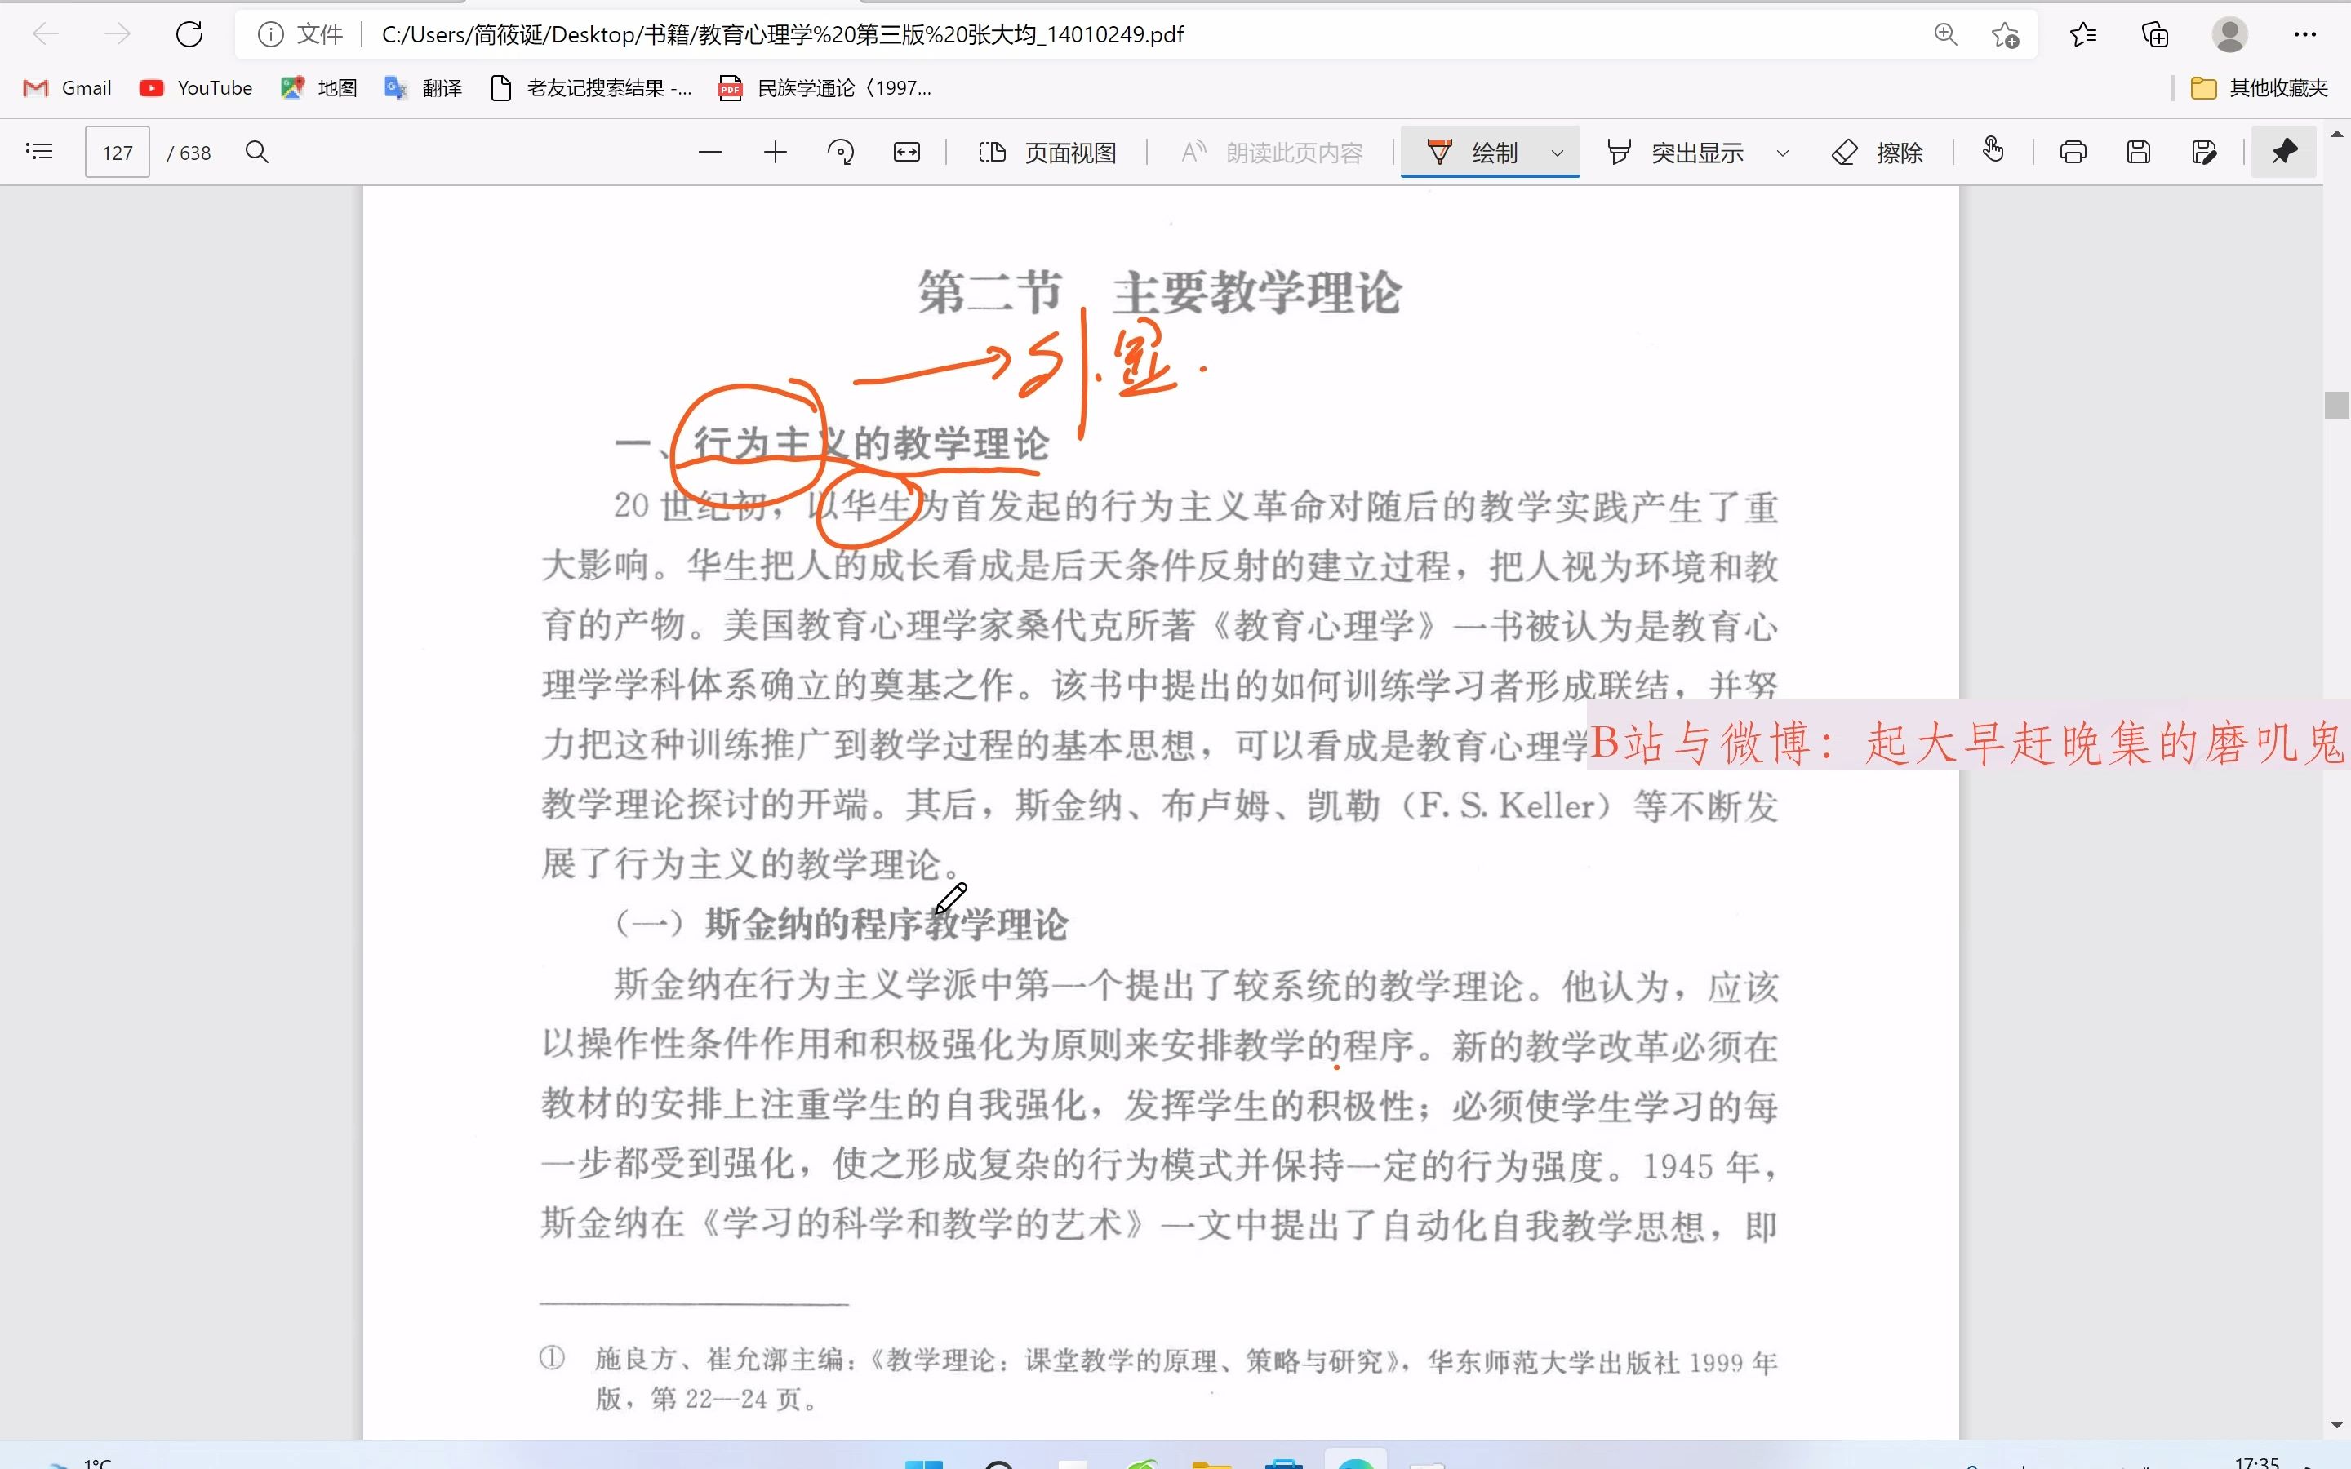Click 朗读此页内容 read aloud

(x=1272, y=153)
